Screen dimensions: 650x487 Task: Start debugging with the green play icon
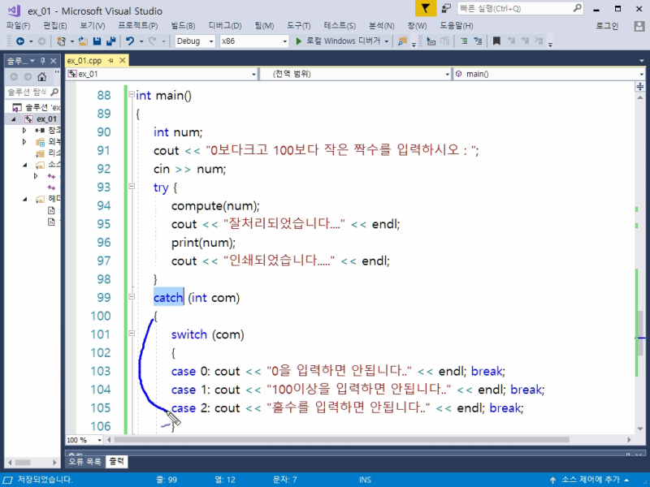click(298, 41)
